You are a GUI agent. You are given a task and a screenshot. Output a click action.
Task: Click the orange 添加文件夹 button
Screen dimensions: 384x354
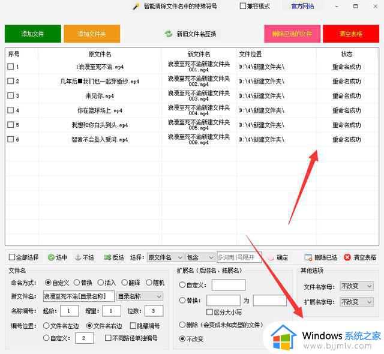[x=92, y=34]
